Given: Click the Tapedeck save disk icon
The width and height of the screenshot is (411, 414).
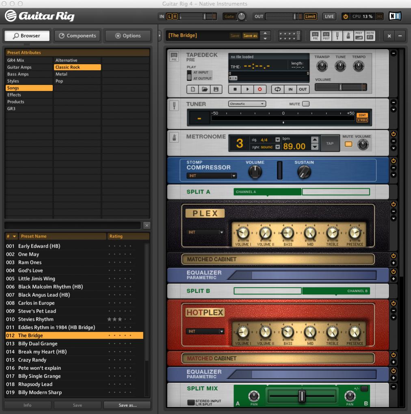Looking at the screenshot, I should (216, 89).
